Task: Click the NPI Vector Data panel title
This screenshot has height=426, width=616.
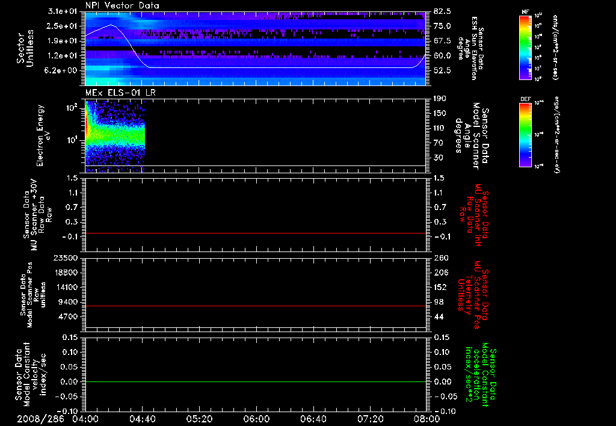Action: 122,5
